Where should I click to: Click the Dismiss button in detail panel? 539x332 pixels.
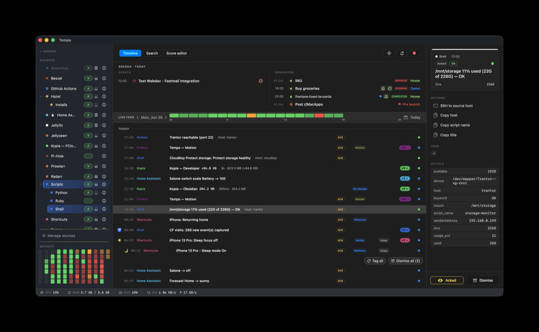click(x=483, y=280)
